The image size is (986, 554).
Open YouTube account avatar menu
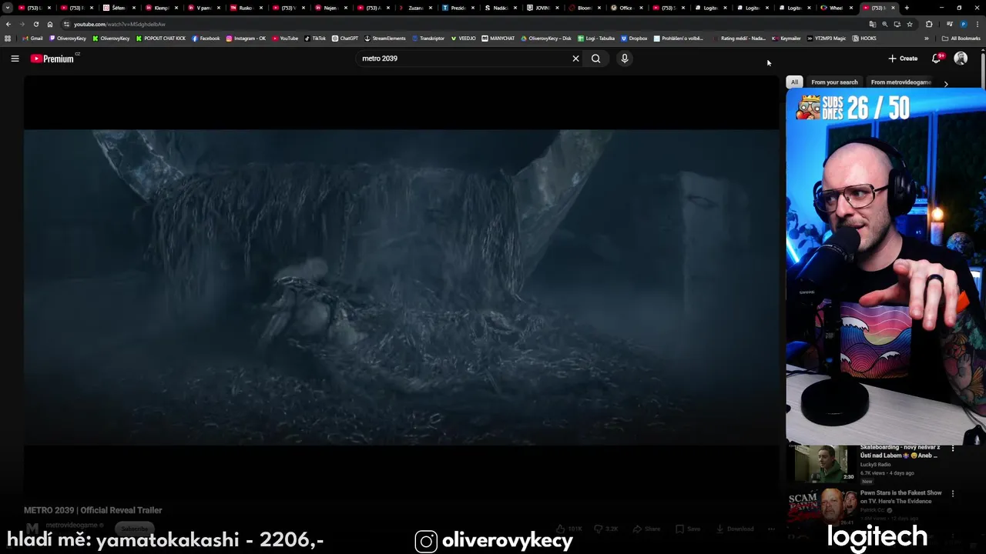(961, 58)
